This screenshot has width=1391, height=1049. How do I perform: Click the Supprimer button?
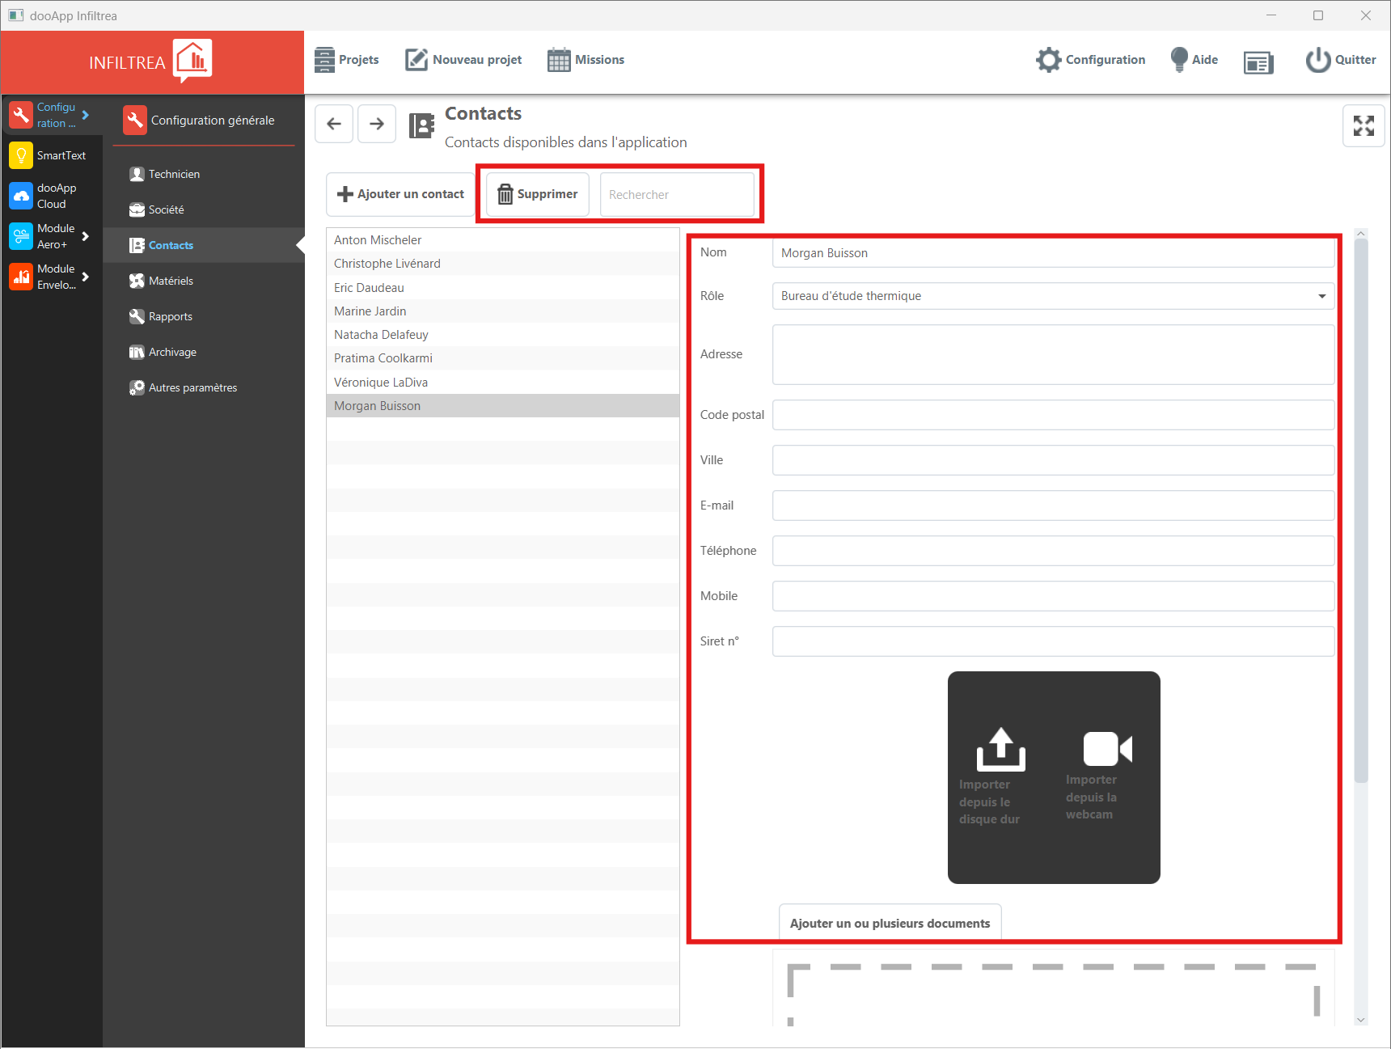click(x=538, y=194)
